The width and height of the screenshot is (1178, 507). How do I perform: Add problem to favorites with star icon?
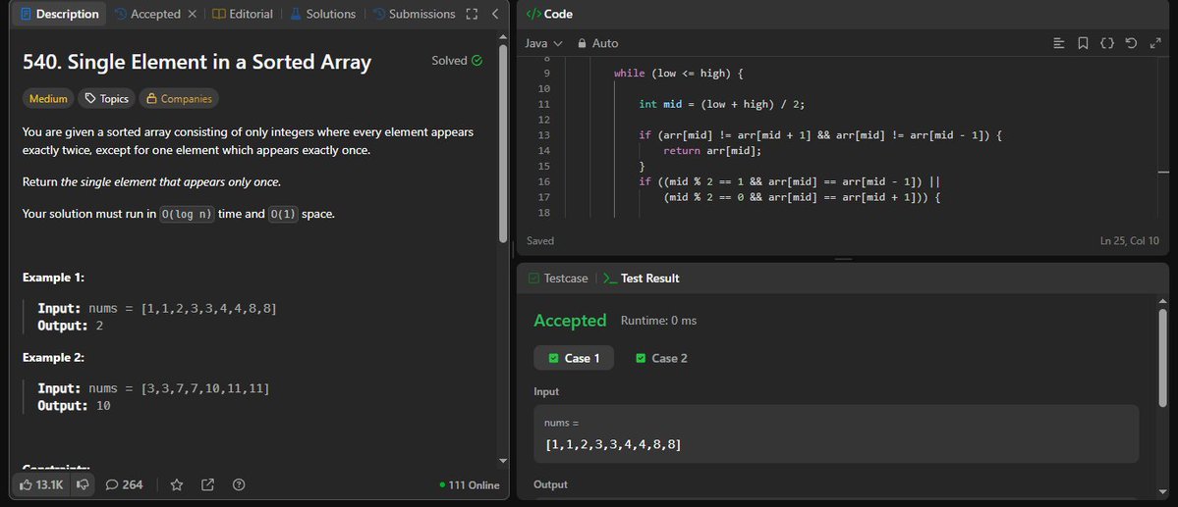coord(177,484)
